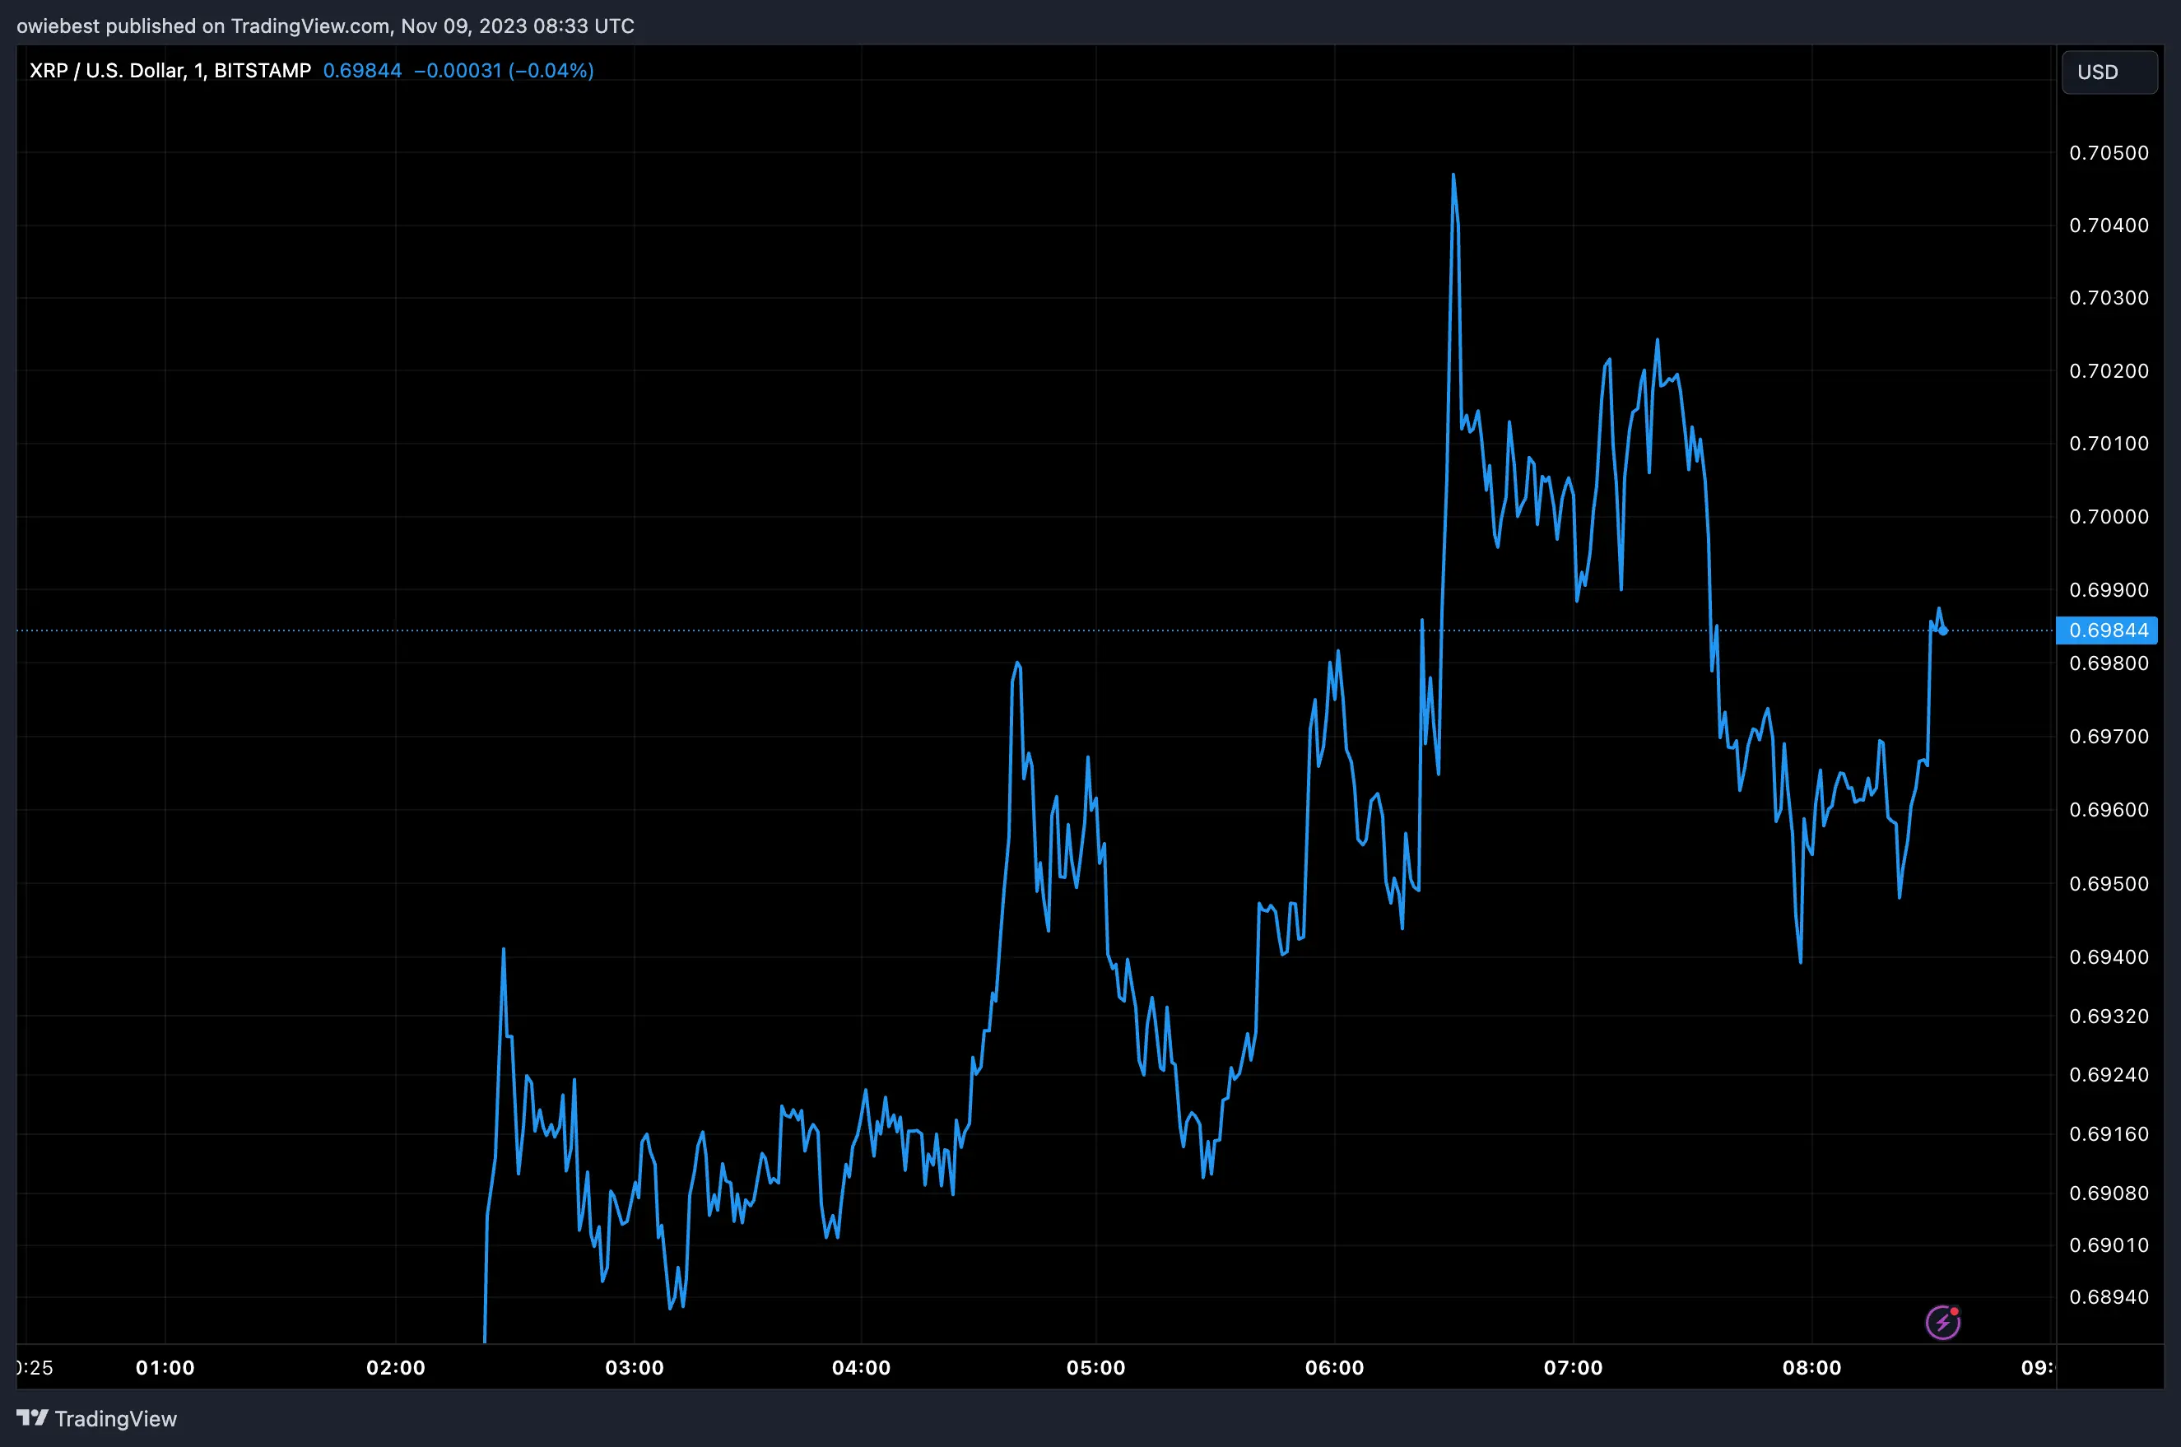Click the 05:00 time axis label
Screen dimensions: 2181x1447
[1096, 1368]
